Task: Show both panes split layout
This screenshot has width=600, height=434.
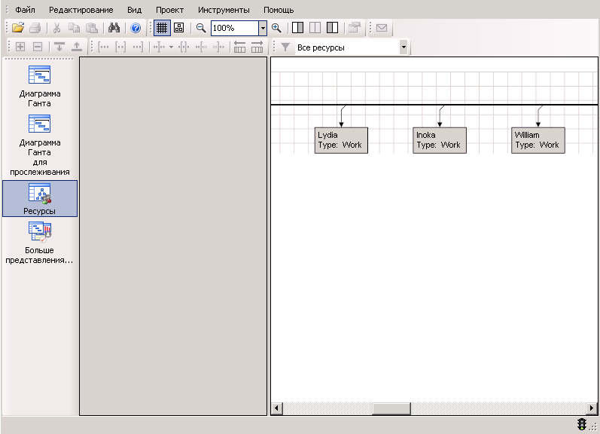Action: (x=315, y=28)
